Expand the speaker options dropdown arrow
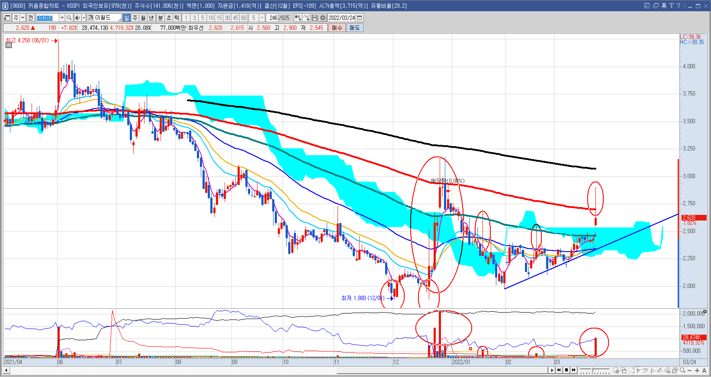The width and height of the screenshot is (711, 377). pyautogui.click(x=84, y=18)
